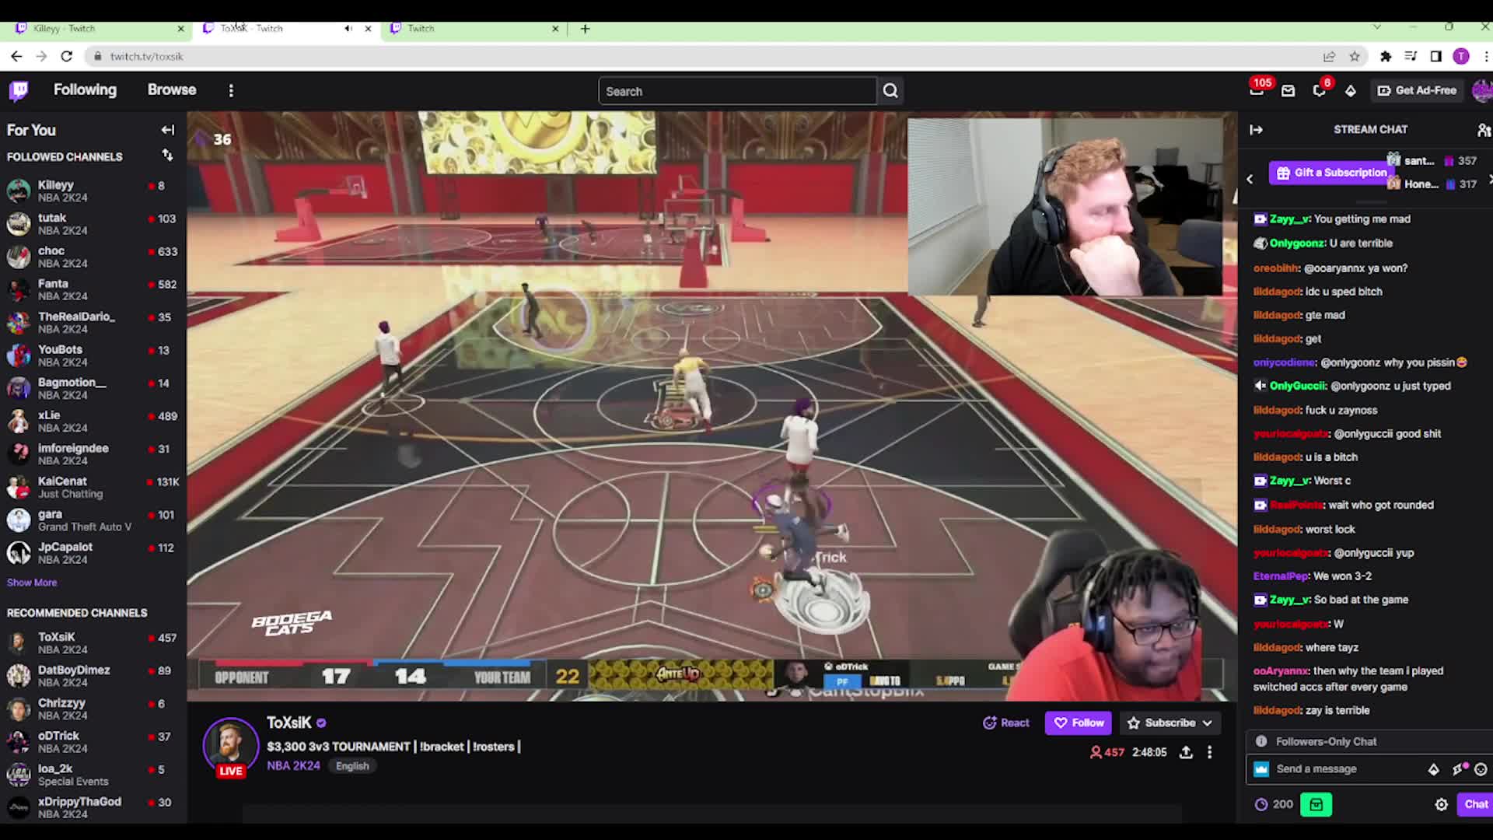Open browser tab search chevron
Viewport: 1493px width, 840px height.
pos(1377,27)
